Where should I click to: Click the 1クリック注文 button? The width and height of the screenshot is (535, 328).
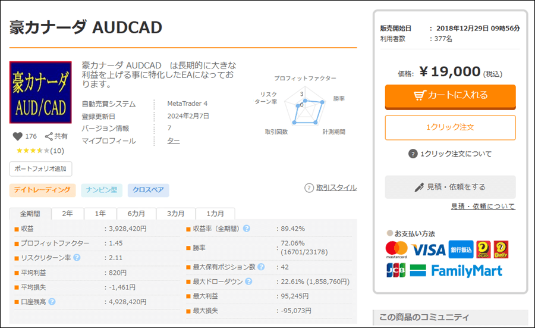451,127
